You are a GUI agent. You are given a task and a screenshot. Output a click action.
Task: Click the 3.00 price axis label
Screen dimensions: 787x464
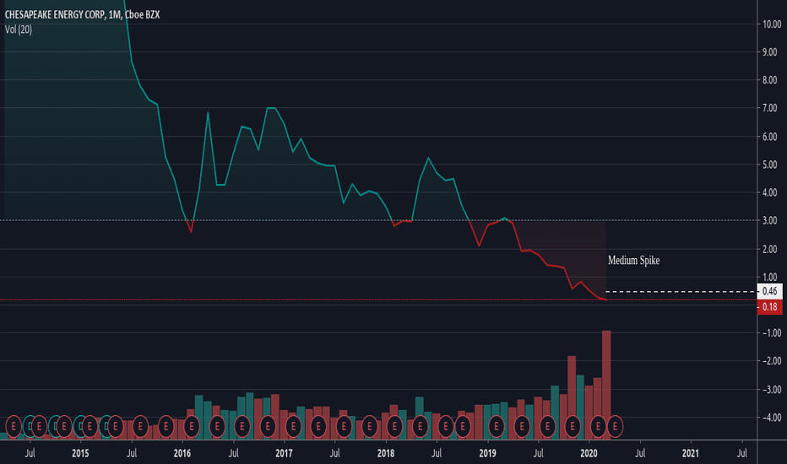coord(770,221)
